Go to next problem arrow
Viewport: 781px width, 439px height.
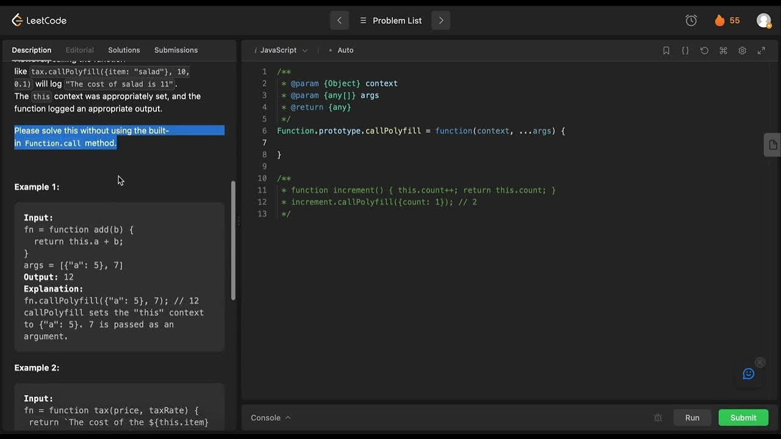click(x=441, y=20)
